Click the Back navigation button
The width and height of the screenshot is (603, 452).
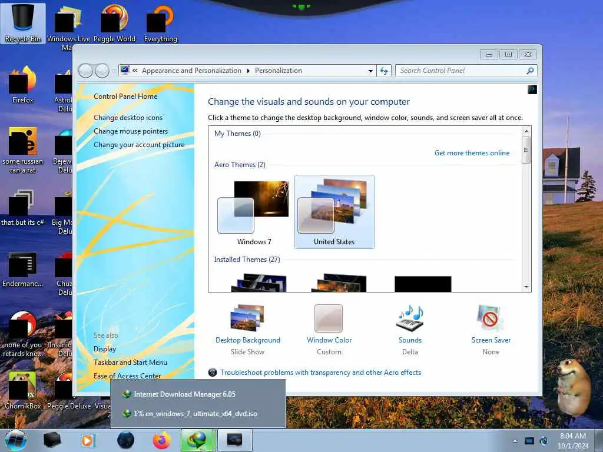coord(85,71)
